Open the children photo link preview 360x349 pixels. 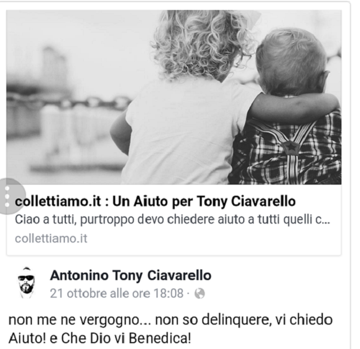point(174,97)
